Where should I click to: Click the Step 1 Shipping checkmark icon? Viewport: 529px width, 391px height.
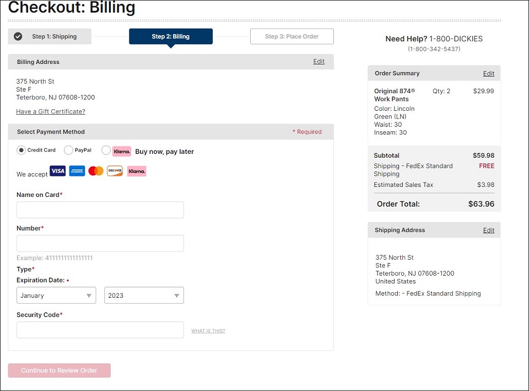18,36
